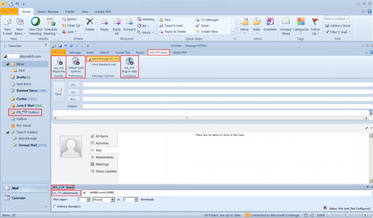Screen dimensions: 373x218
Task: Click the WS_FTP Attach File icon
Action: click(59, 62)
